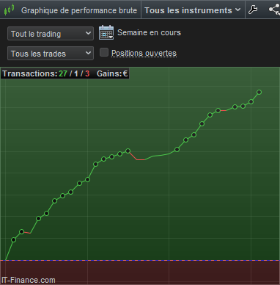Expand the Tout le trading dropdown

pos(51,34)
